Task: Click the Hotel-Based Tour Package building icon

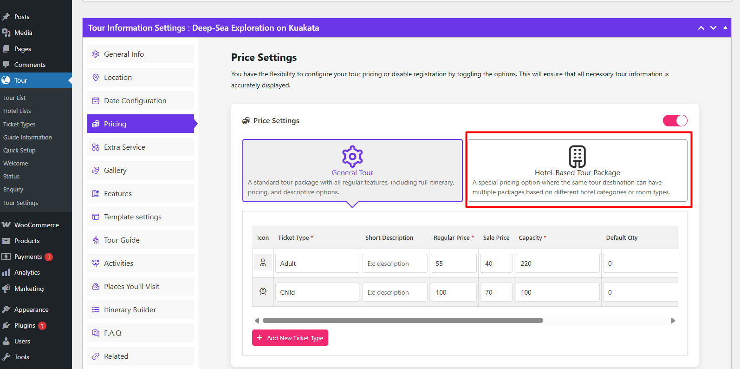Action: pyautogui.click(x=577, y=157)
